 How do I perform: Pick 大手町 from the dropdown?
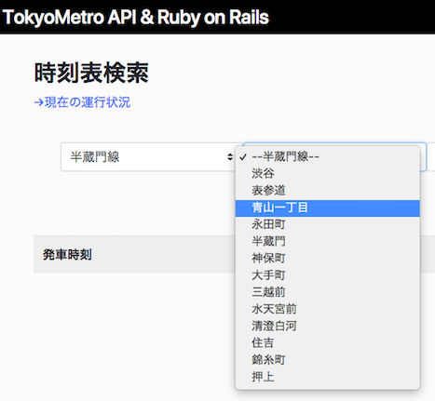pos(328,275)
